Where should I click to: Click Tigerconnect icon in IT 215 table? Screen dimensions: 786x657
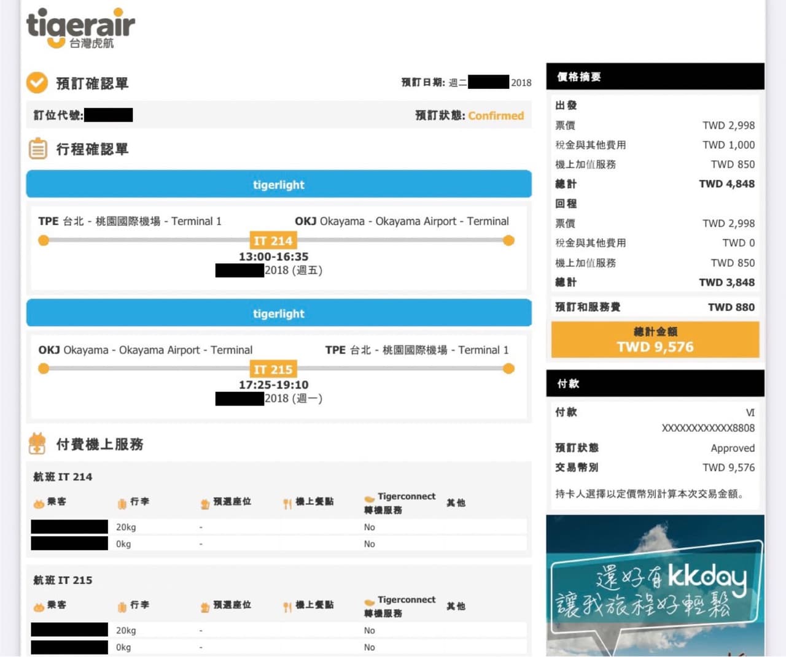(370, 602)
